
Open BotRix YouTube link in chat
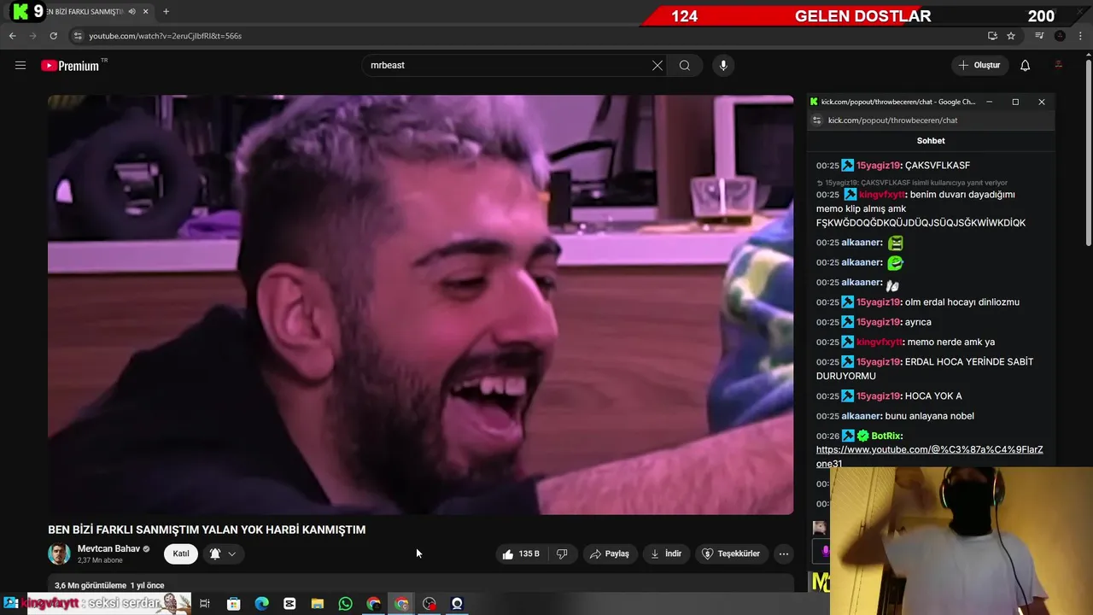click(929, 456)
